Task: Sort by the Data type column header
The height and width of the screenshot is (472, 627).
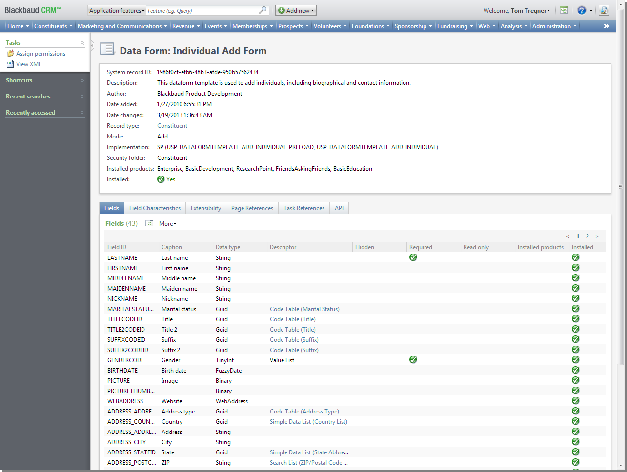Action: click(x=241, y=247)
